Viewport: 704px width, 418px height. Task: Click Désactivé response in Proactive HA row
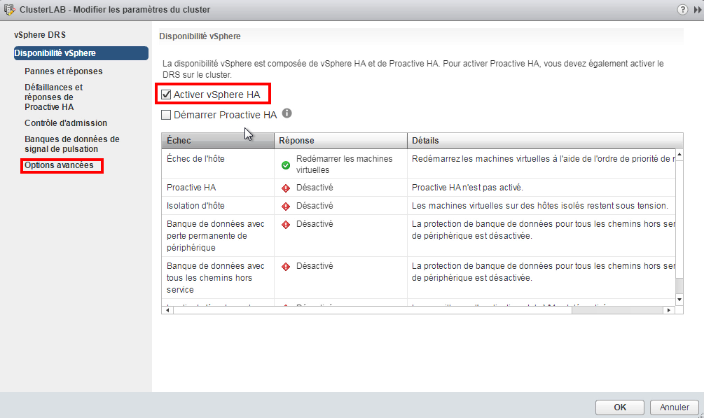pyautogui.click(x=315, y=188)
